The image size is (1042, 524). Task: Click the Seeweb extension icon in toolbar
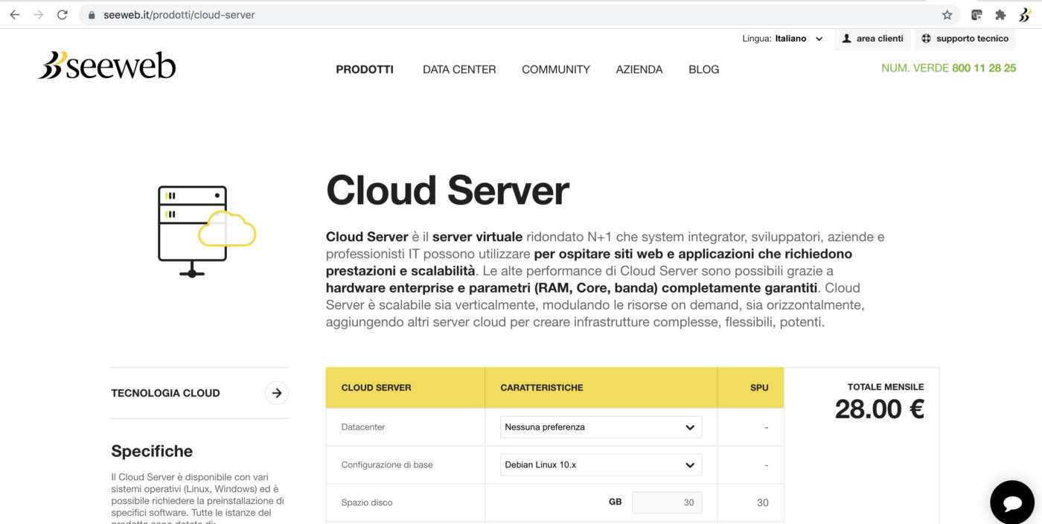click(x=1025, y=15)
